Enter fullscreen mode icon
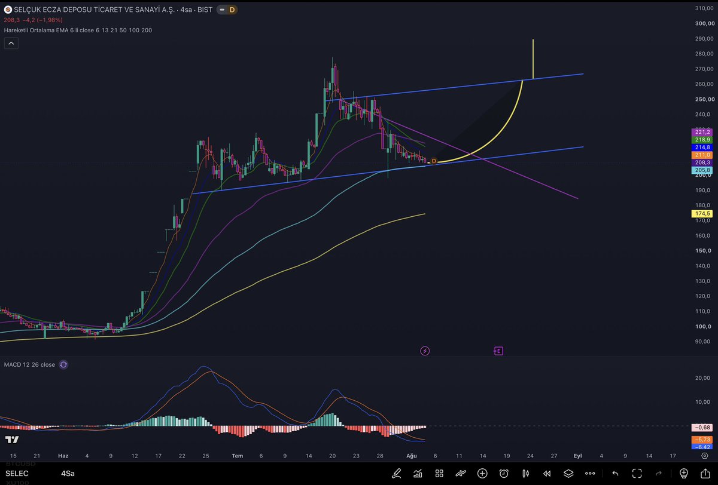718x485 pixels. (x=635, y=474)
